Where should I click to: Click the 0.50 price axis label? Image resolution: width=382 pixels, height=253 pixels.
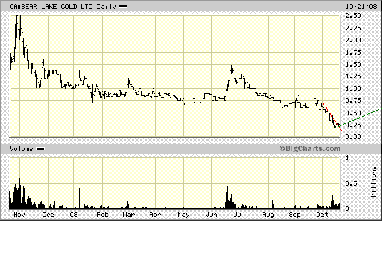(x=353, y=113)
